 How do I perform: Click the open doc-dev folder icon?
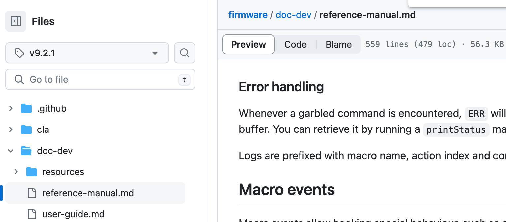point(26,151)
